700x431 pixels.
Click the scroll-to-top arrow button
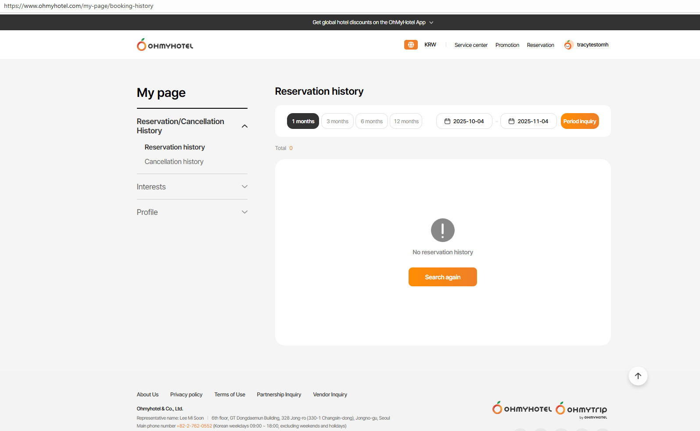pos(638,376)
